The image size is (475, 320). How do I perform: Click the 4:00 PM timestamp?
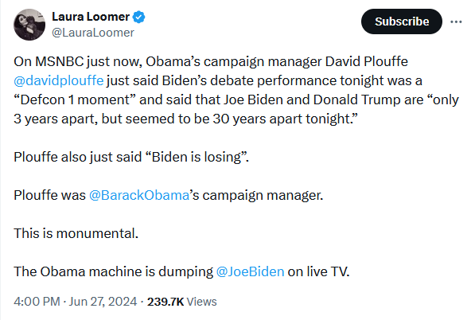tap(37, 302)
